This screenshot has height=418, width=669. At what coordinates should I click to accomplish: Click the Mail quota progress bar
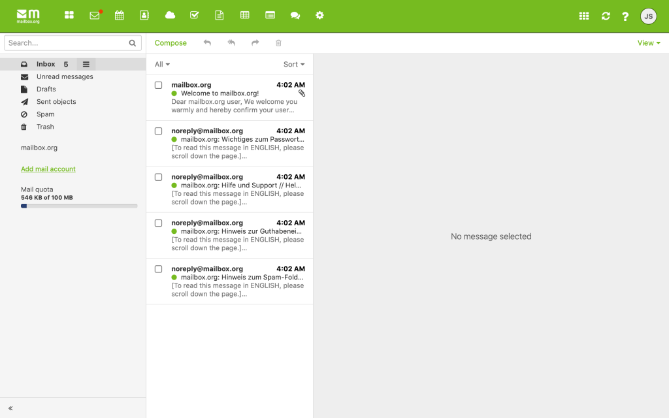coord(79,206)
